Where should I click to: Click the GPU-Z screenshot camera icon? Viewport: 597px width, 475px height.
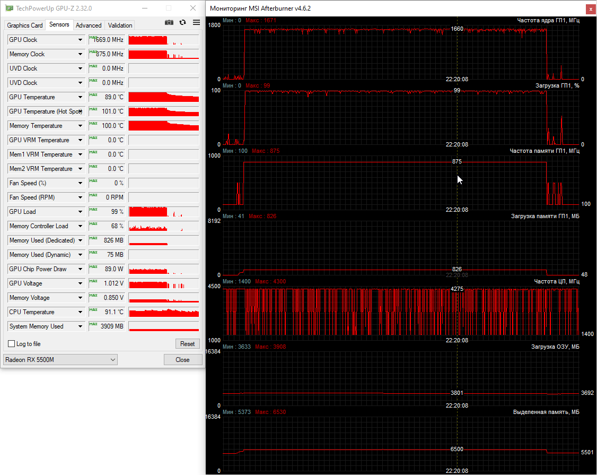(169, 22)
